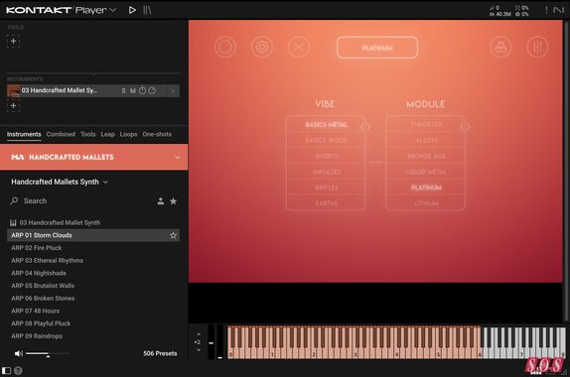Select the SHORTS vibe
Viewport: 570px width, 377px height.
click(x=326, y=156)
